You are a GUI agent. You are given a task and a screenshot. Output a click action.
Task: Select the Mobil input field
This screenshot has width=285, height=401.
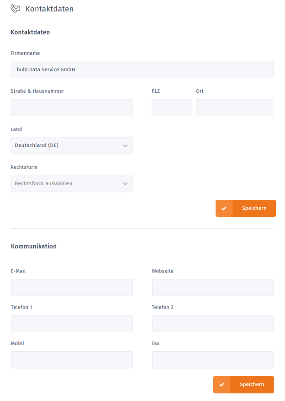(72, 360)
